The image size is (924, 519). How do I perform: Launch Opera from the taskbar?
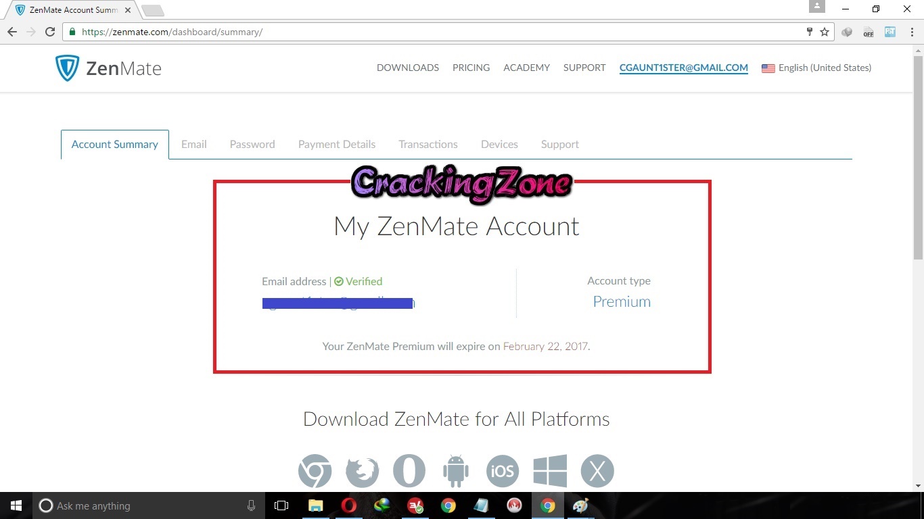click(x=349, y=505)
